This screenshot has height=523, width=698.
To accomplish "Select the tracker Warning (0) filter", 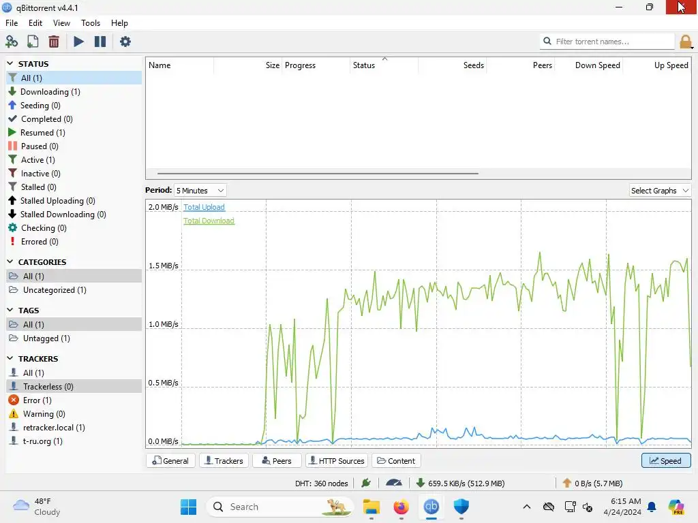I will [74, 414].
